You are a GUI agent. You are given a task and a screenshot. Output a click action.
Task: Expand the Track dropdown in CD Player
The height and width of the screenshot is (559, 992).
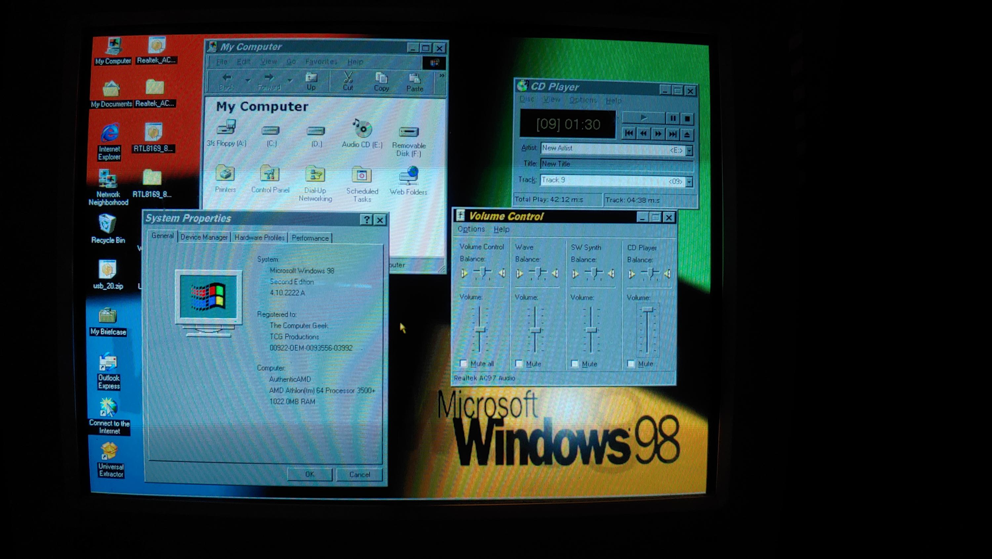689,182
